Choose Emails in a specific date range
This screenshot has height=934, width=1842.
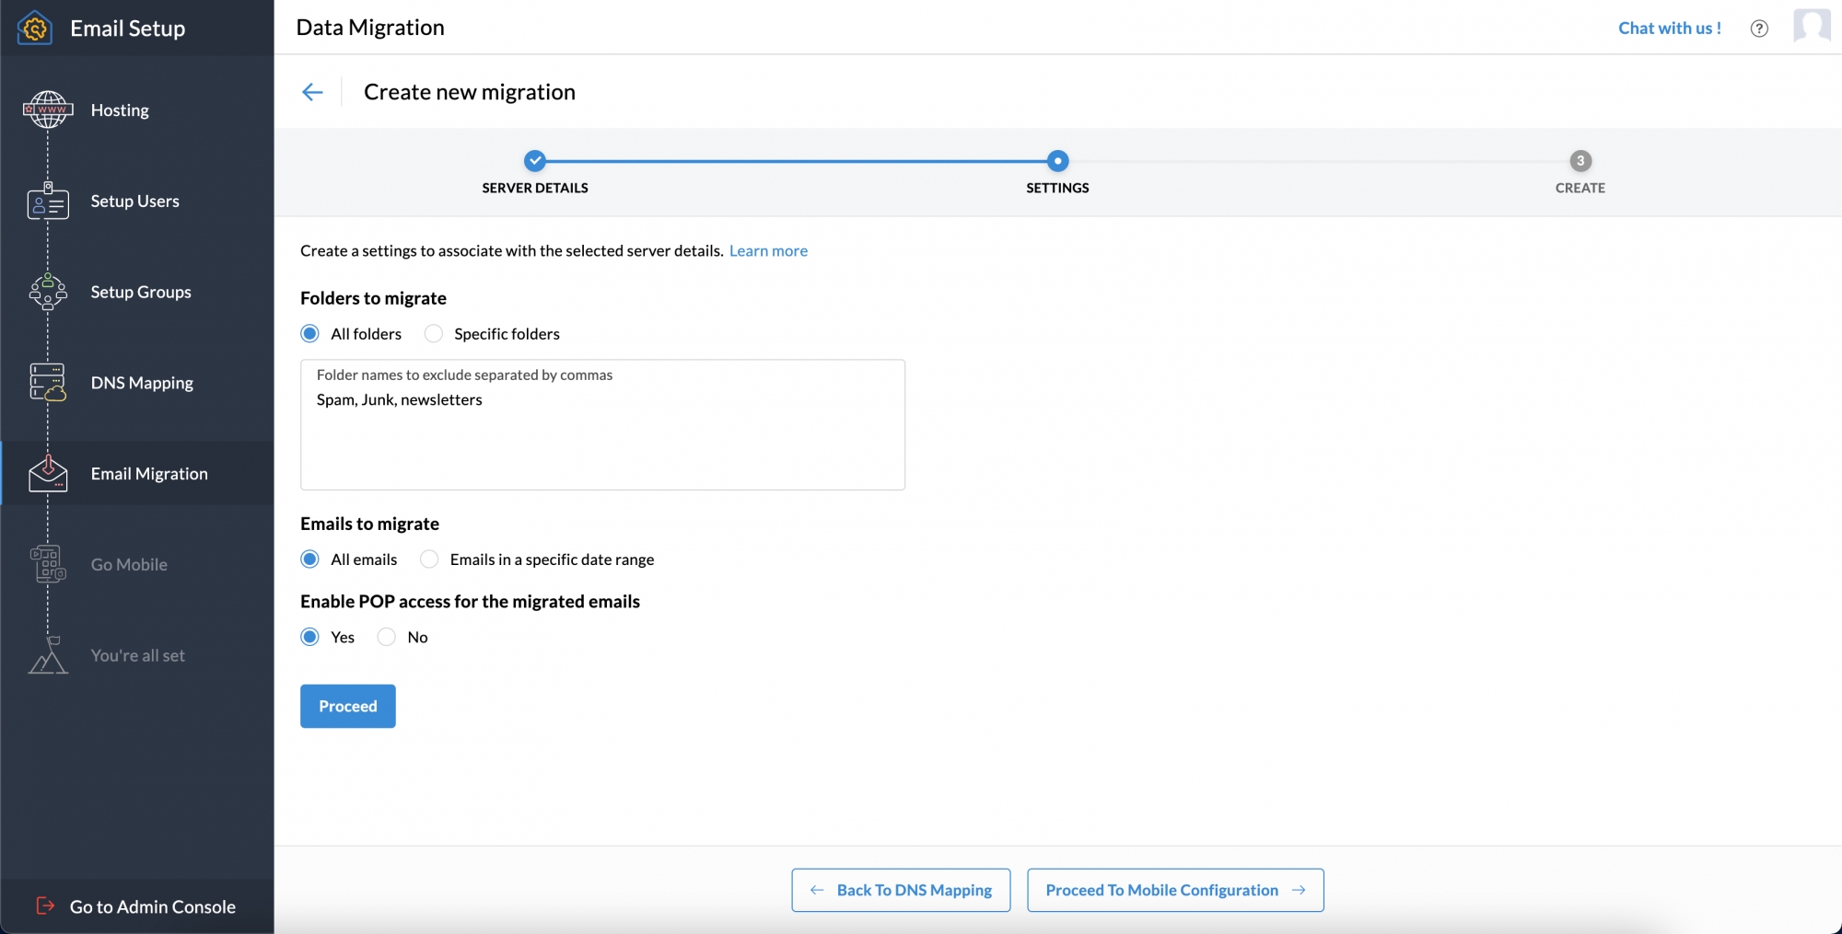pyautogui.click(x=429, y=559)
